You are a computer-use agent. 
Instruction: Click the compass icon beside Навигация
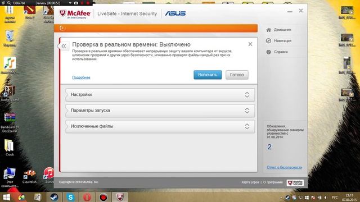pos(269,41)
